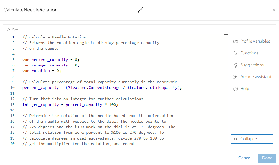Click the Done button

267,158
